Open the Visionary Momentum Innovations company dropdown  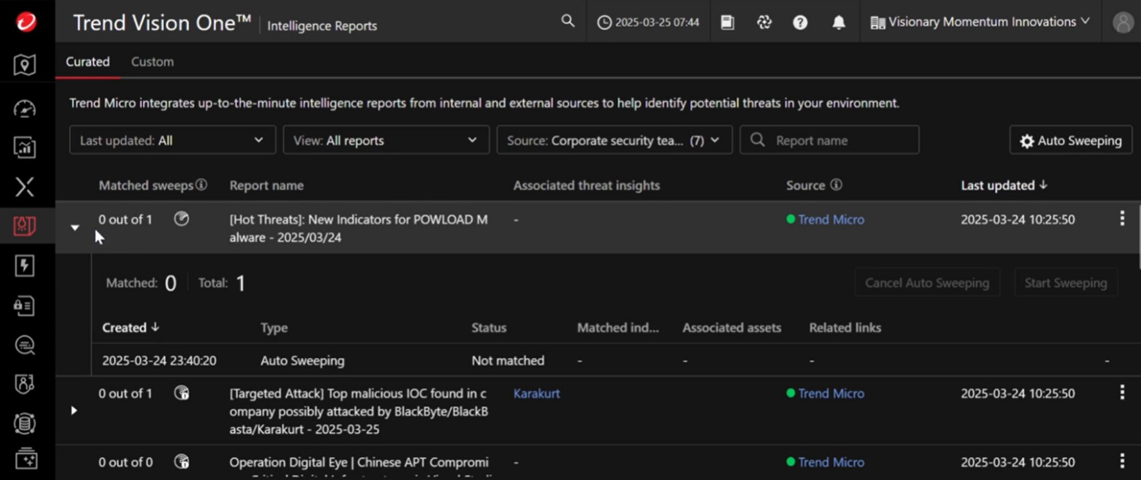[x=980, y=22]
